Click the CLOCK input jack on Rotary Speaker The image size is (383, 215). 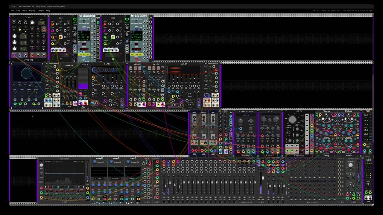241,129
